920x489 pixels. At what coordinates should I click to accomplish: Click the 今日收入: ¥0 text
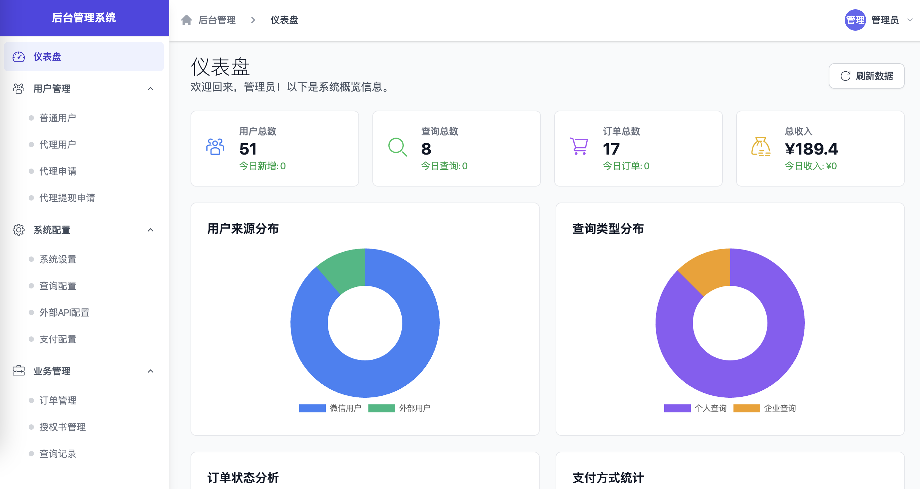(x=811, y=166)
